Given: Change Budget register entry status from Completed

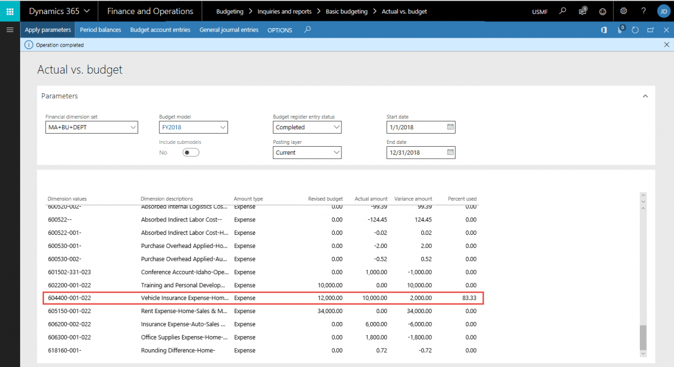Looking at the screenshot, I should (x=337, y=127).
